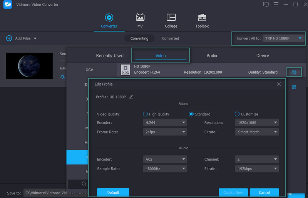Click the earth video thumbnail

[29, 66]
